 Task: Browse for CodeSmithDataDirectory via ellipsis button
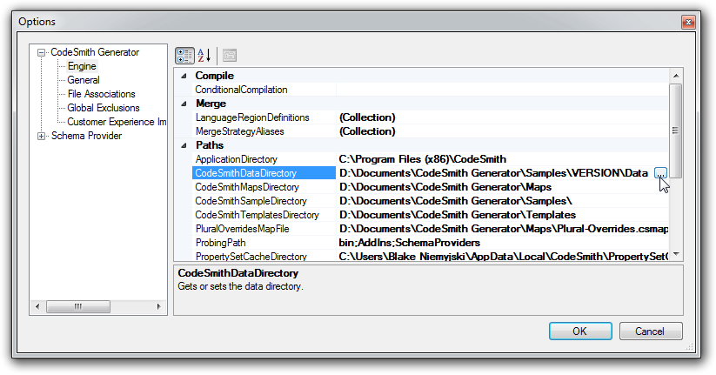660,173
